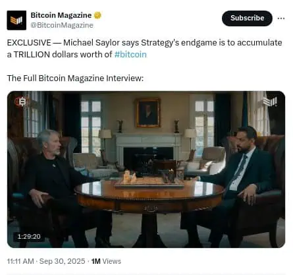Image resolution: width=293 pixels, height=275 pixels.
Task: Click "The Full Bitcoin Magazine Interview:" text
Action: tap(75, 78)
